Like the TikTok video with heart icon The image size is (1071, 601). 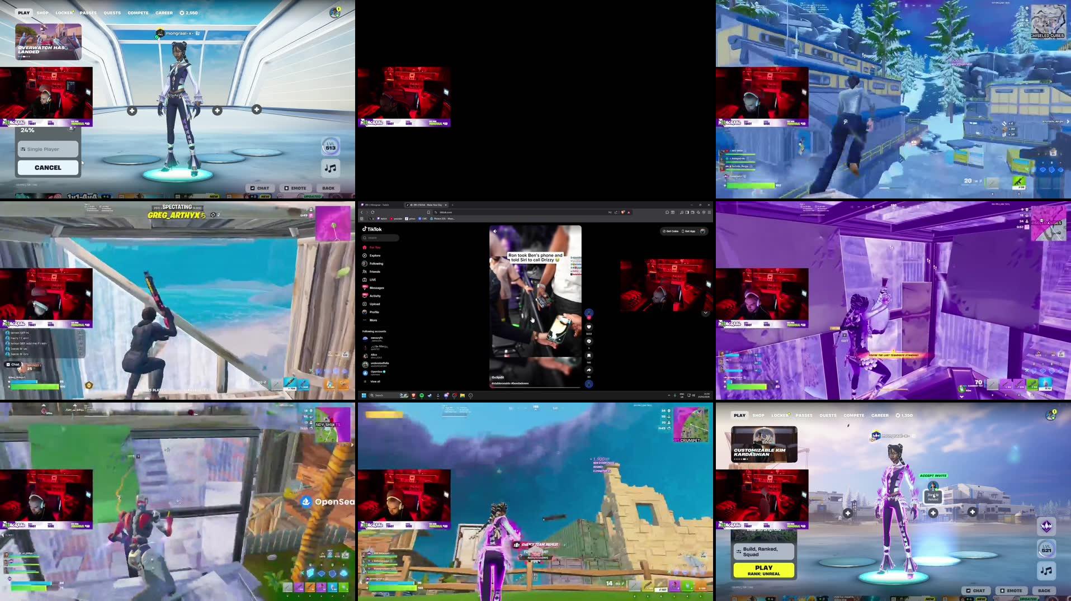click(x=588, y=327)
